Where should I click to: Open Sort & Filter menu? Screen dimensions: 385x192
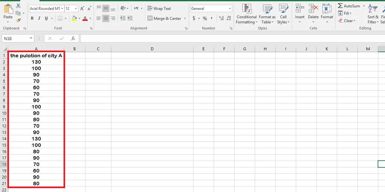(373, 14)
